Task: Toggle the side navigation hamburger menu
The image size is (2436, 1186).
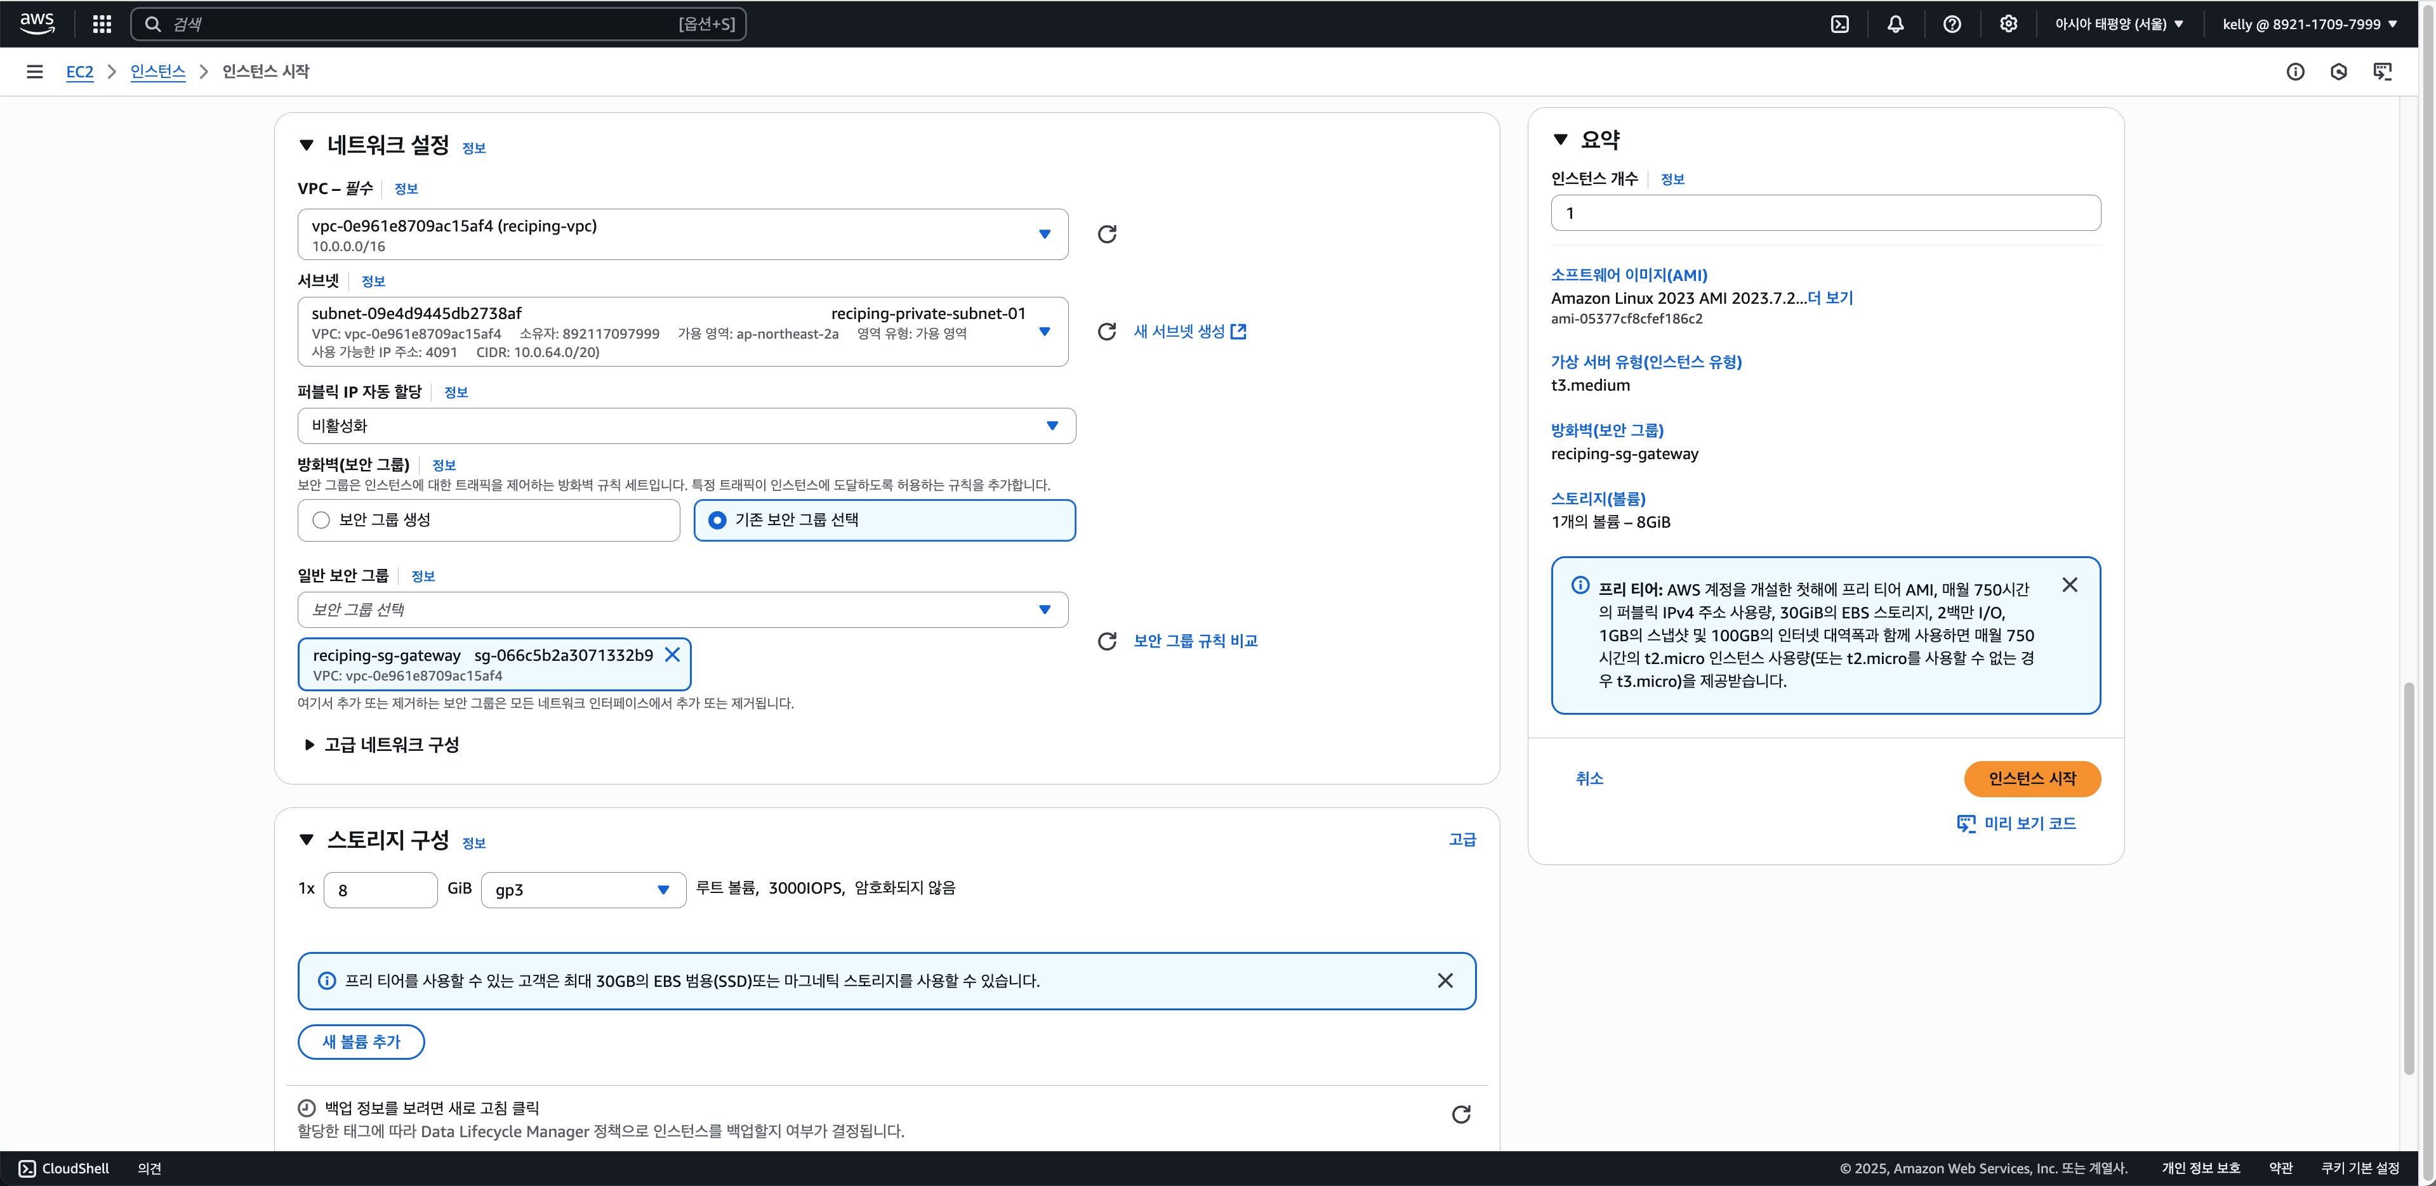Action: (35, 72)
